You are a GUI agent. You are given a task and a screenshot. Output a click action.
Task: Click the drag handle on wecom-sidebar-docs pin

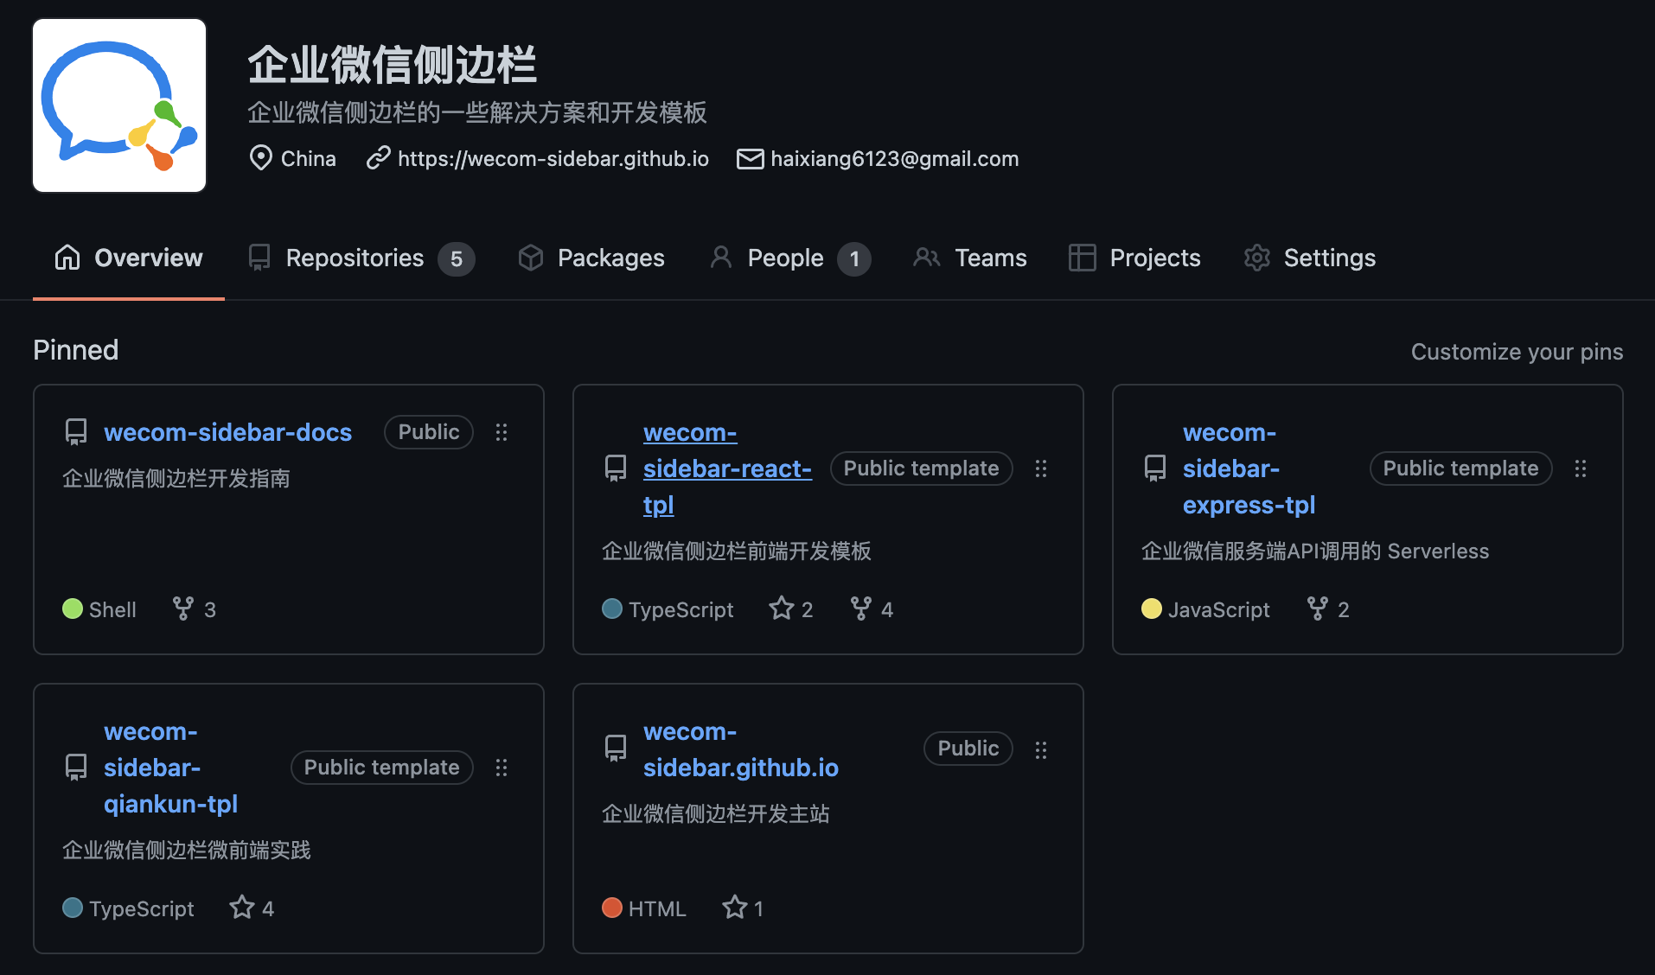point(502,432)
